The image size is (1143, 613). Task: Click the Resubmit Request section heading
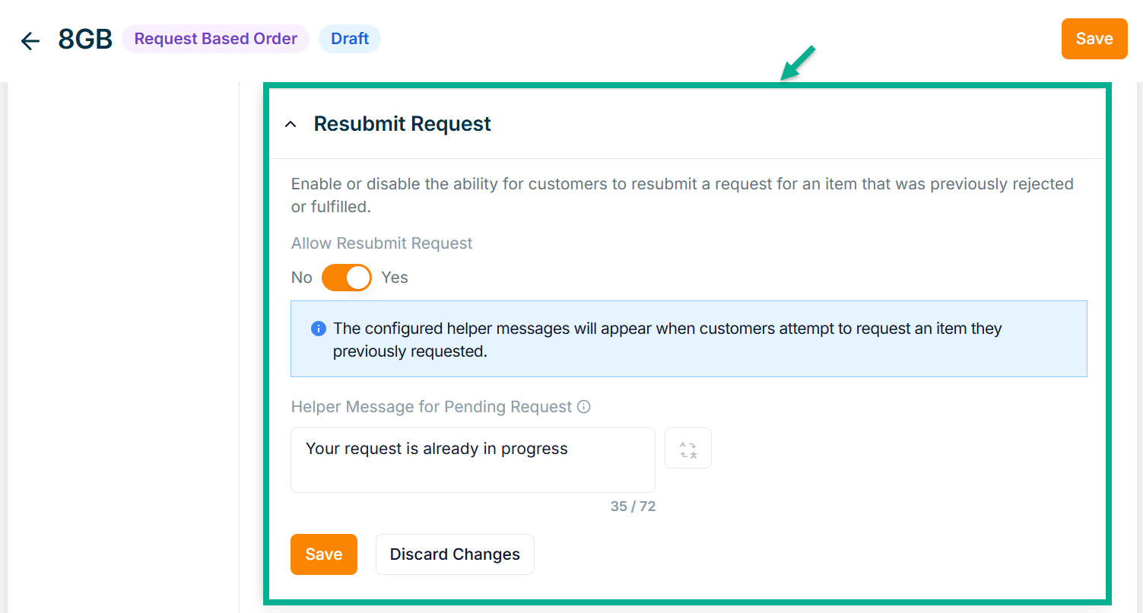click(x=402, y=124)
